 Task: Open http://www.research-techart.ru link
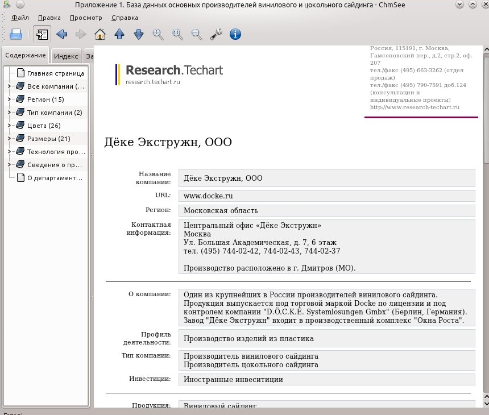click(415, 107)
